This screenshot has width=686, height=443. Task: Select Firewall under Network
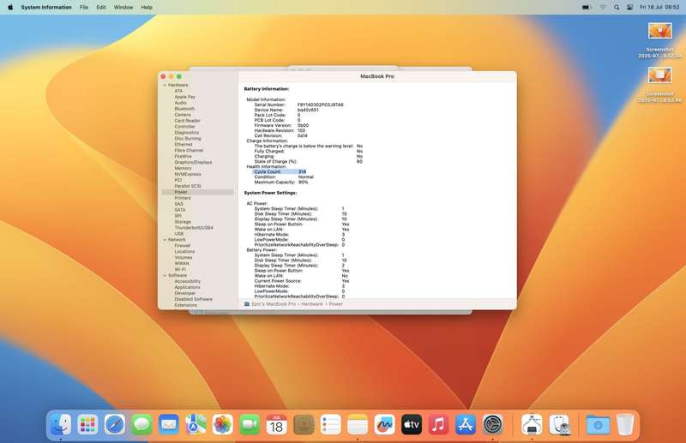pyautogui.click(x=183, y=245)
